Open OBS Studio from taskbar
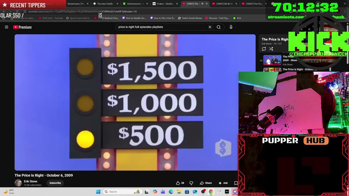349x196 pixels. point(203,192)
